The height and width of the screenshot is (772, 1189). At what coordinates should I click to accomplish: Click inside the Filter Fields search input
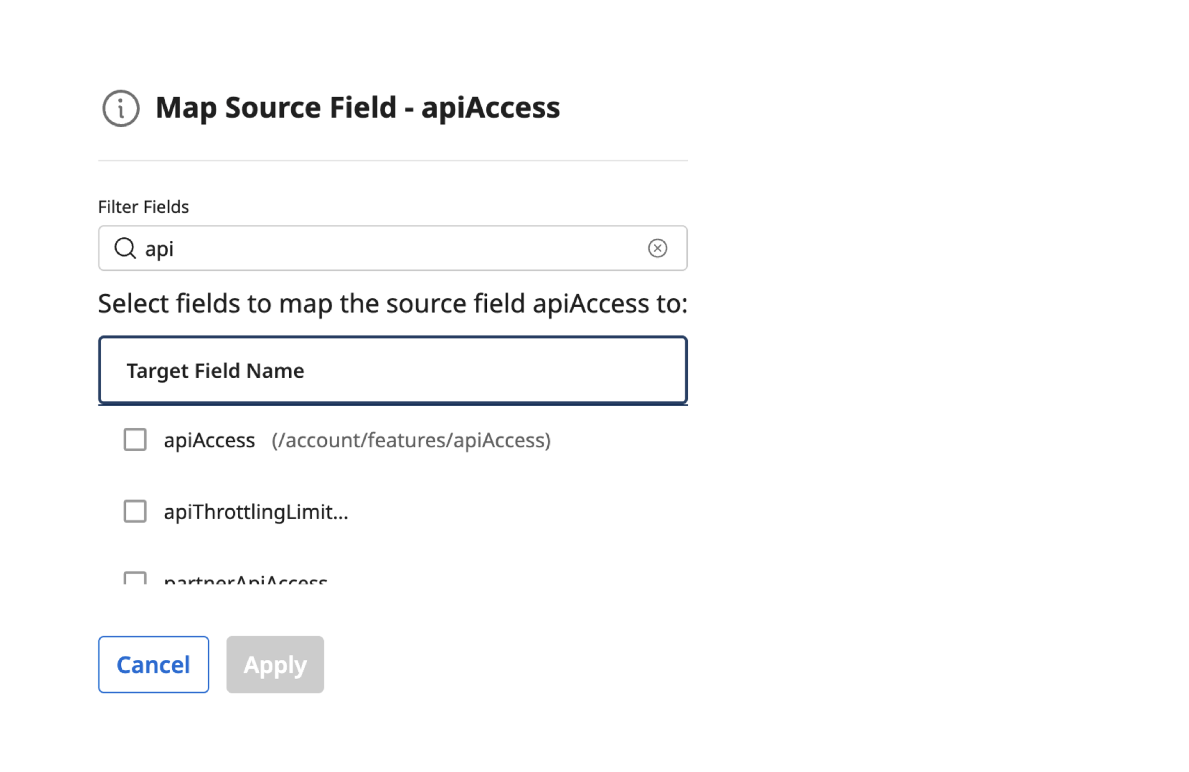[350, 248]
